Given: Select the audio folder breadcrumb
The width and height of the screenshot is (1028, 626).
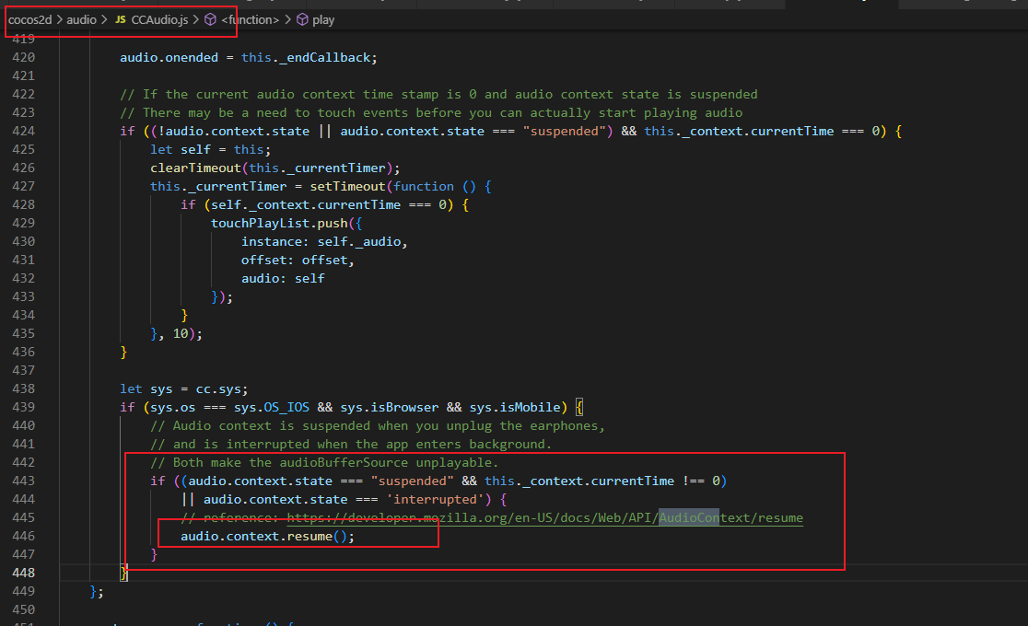Looking at the screenshot, I should [x=81, y=19].
